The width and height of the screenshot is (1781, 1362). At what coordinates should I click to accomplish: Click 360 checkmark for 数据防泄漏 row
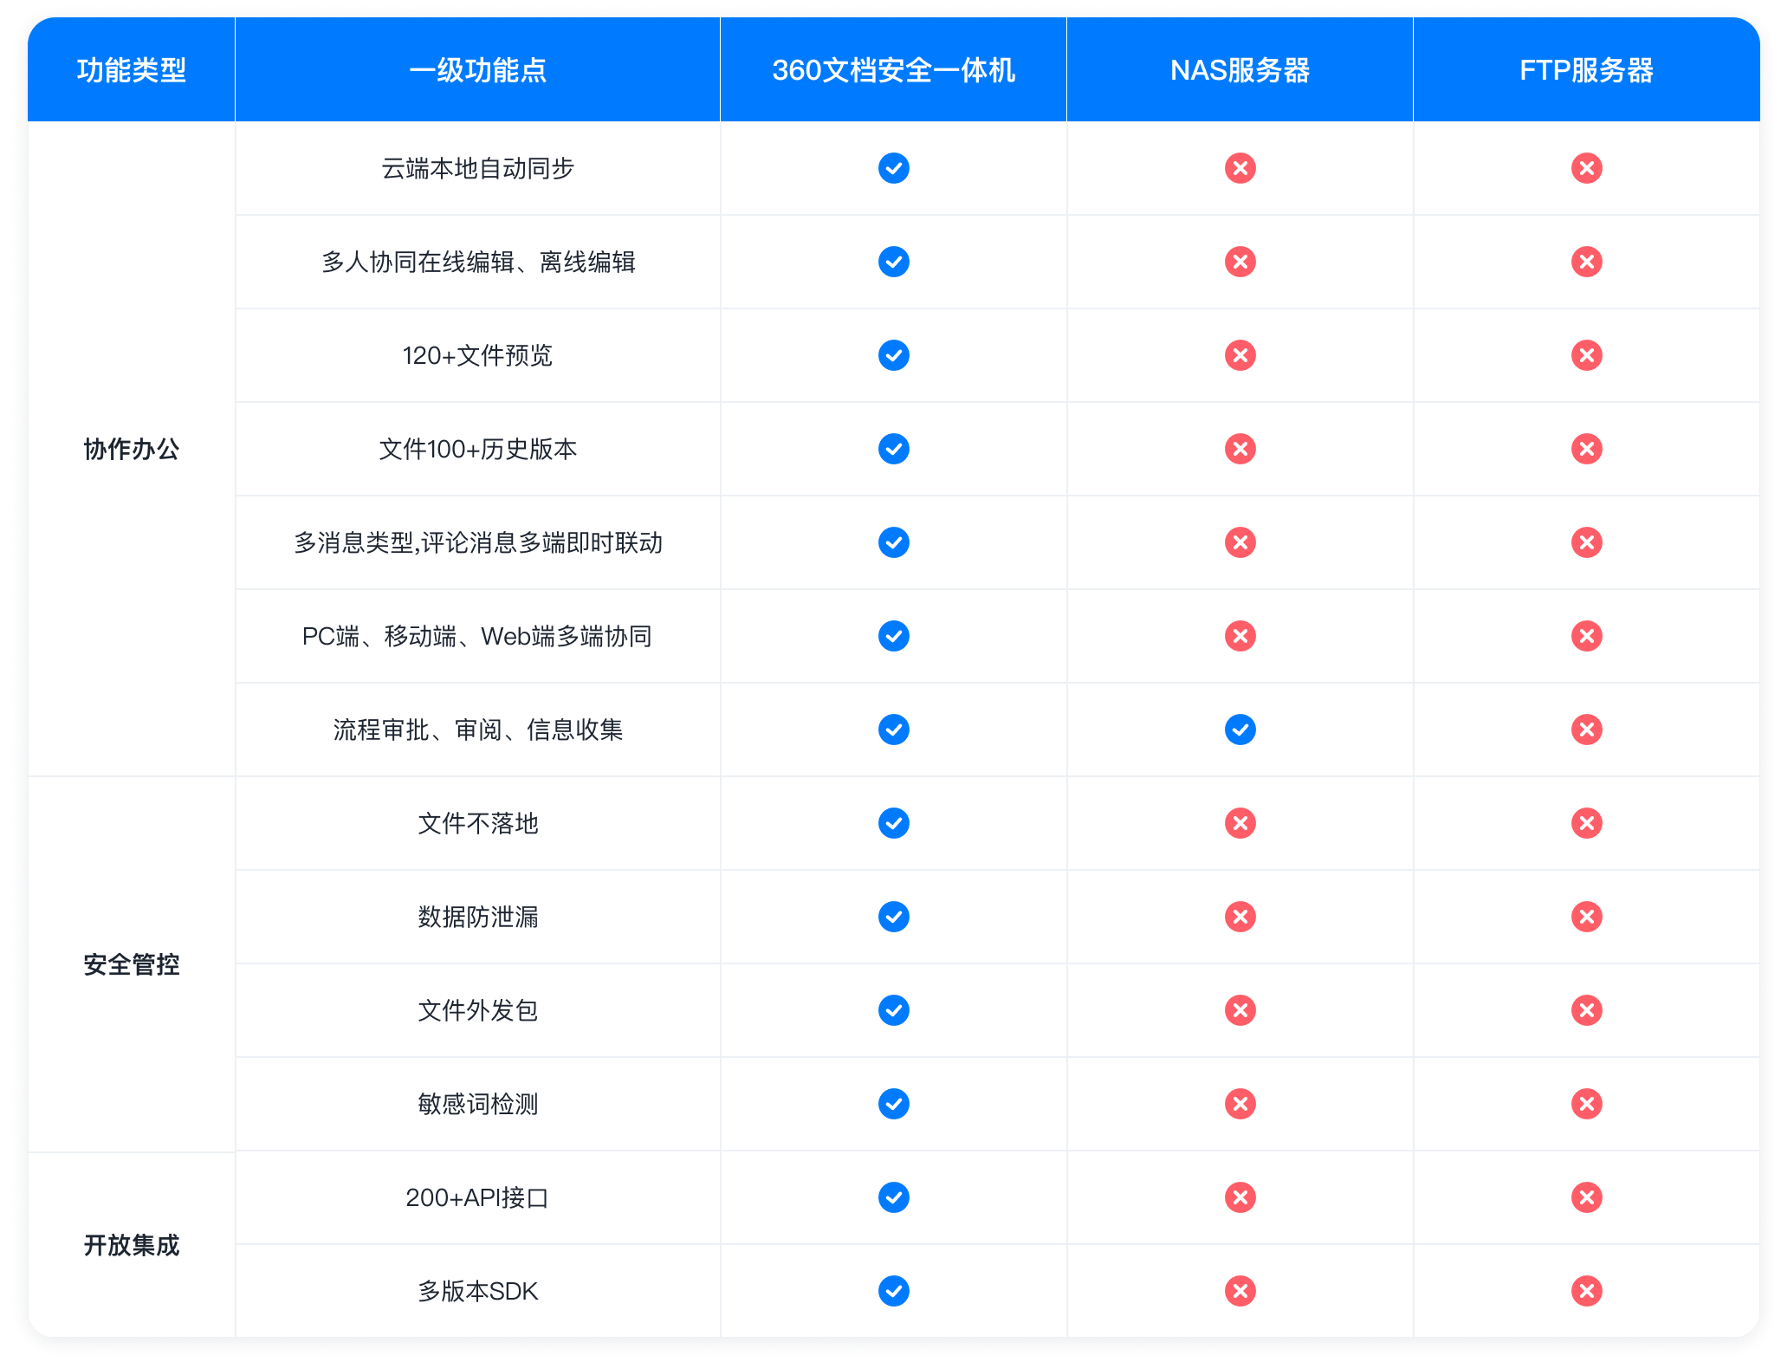(x=893, y=917)
